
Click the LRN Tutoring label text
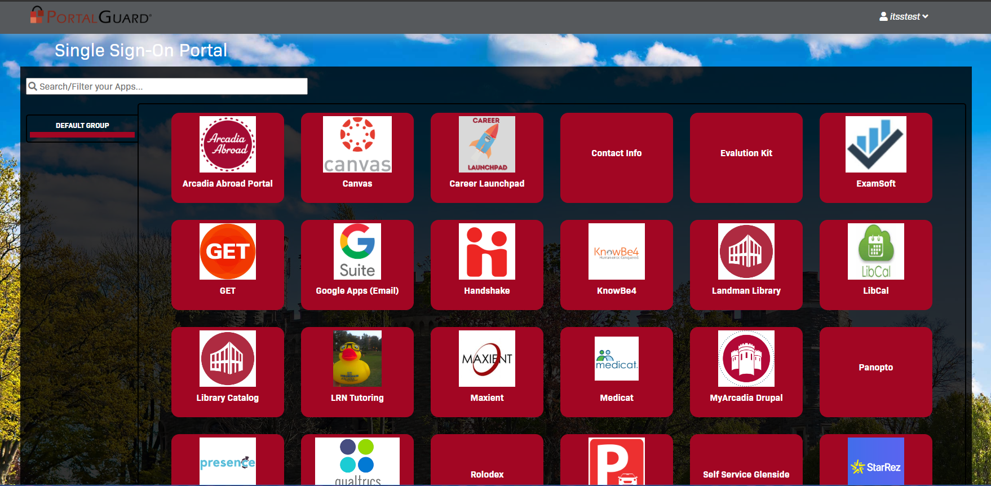pos(357,398)
